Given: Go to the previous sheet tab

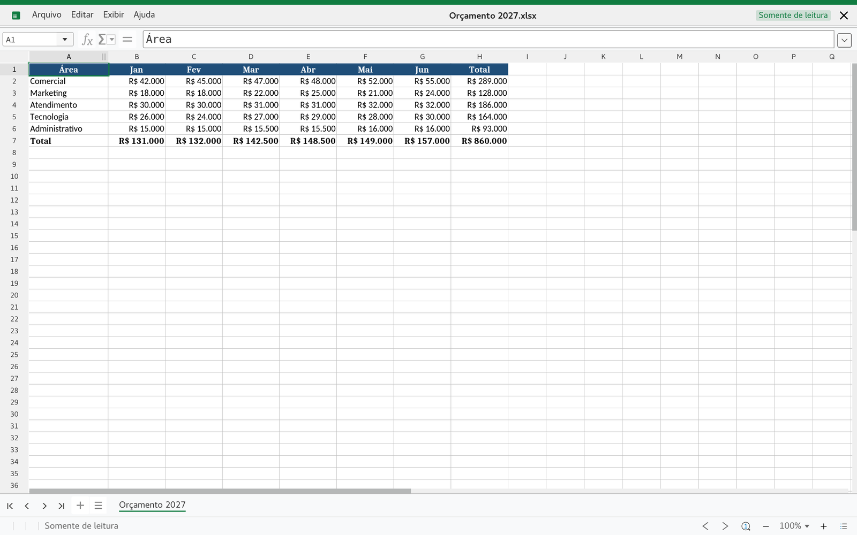Looking at the screenshot, I should [27, 506].
